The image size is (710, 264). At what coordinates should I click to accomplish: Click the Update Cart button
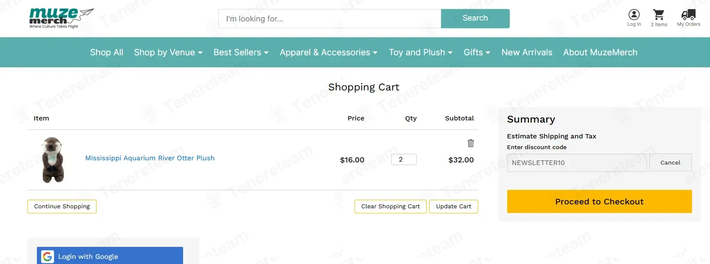click(453, 206)
